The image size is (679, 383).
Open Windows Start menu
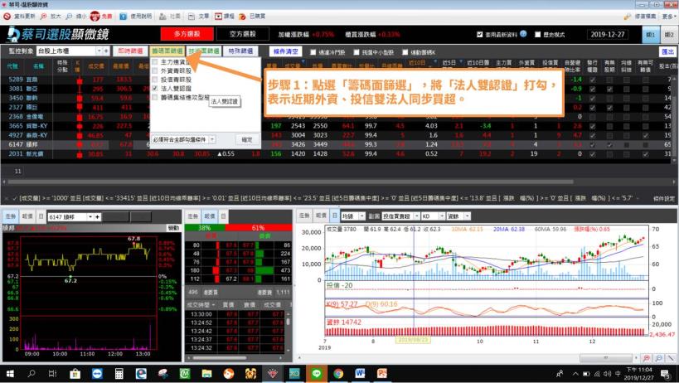coord(10,374)
